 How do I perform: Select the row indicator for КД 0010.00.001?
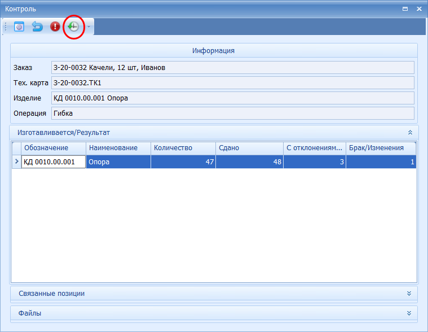16,162
